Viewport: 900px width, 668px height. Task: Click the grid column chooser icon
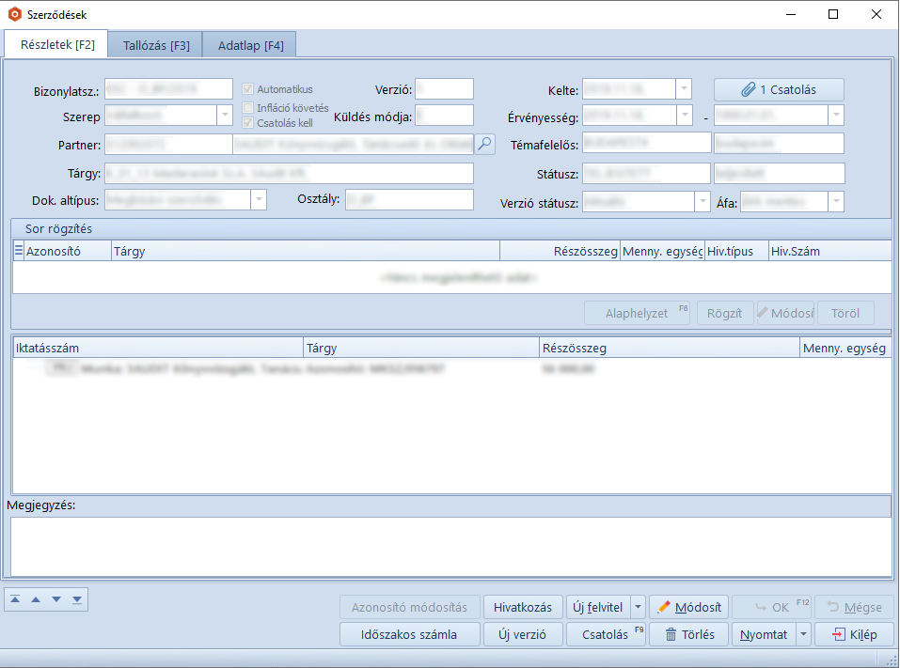click(x=19, y=251)
